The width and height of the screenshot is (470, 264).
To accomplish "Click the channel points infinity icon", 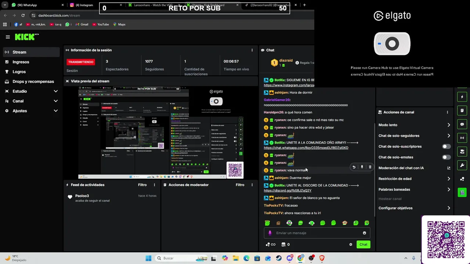I will click(x=271, y=245).
